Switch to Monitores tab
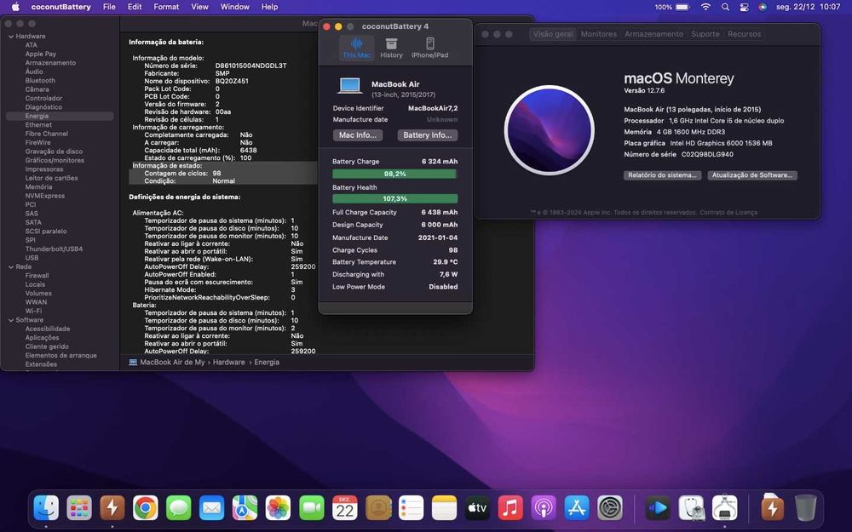This screenshot has height=532, width=852. tap(599, 34)
